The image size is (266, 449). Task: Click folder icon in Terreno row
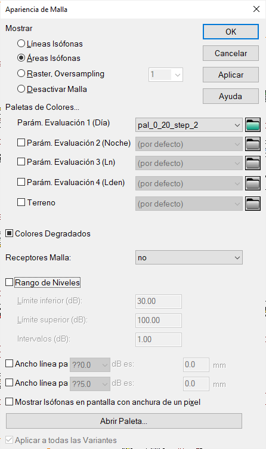[252, 204]
